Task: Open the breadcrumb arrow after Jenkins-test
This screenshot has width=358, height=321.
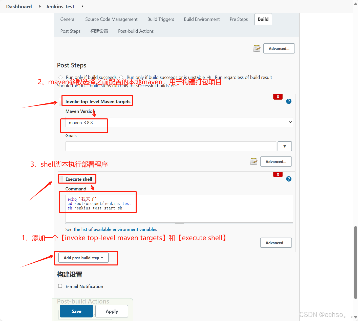Action: pos(82,6)
